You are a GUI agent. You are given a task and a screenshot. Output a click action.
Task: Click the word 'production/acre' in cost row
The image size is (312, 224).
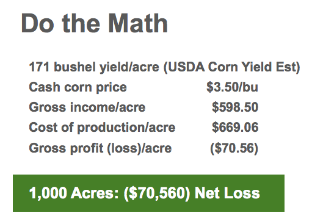point(126,128)
